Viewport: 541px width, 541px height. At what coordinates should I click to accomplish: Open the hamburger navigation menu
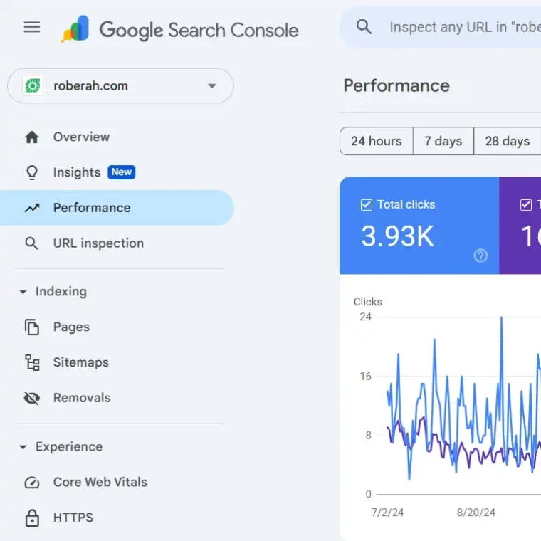32,28
